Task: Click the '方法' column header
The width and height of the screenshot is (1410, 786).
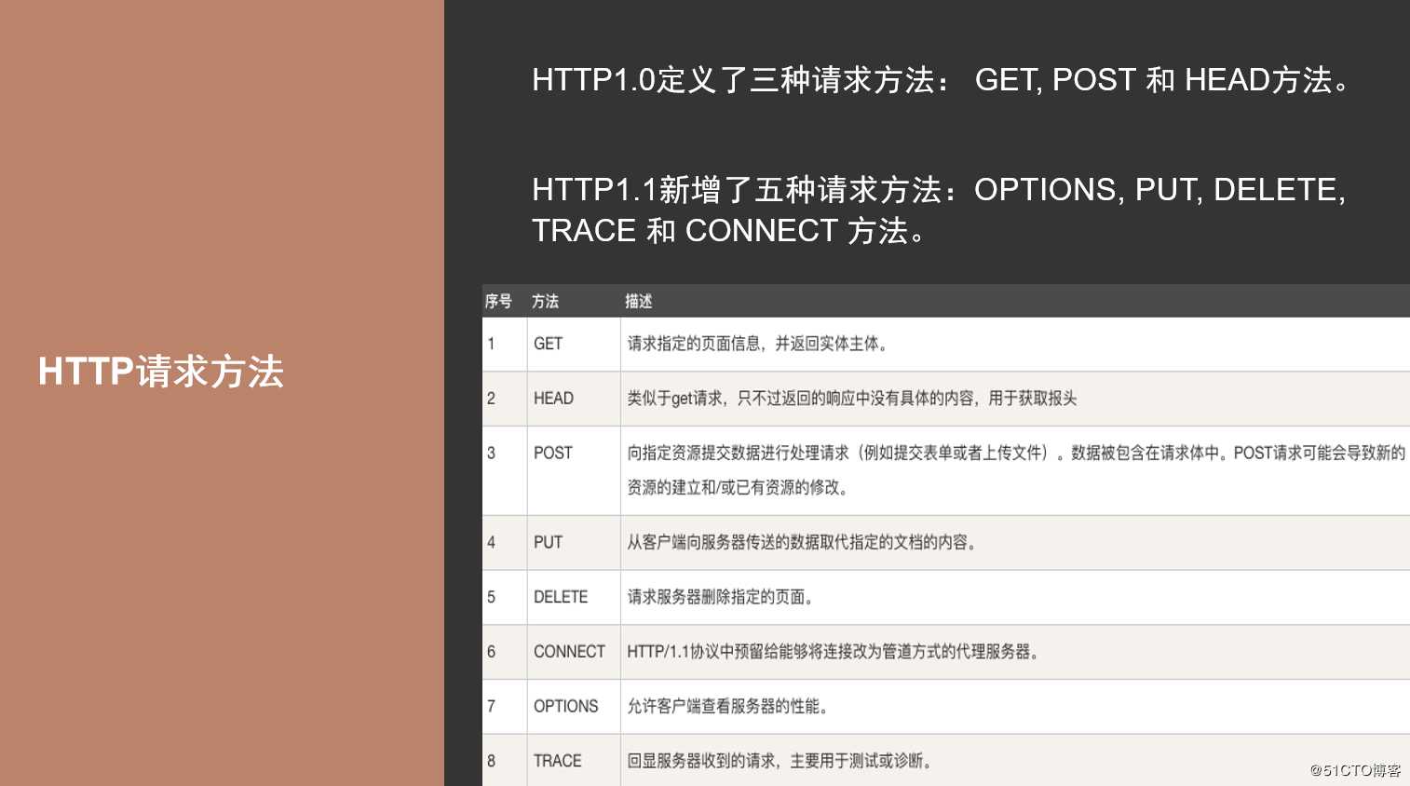Action: pyautogui.click(x=545, y=301)
